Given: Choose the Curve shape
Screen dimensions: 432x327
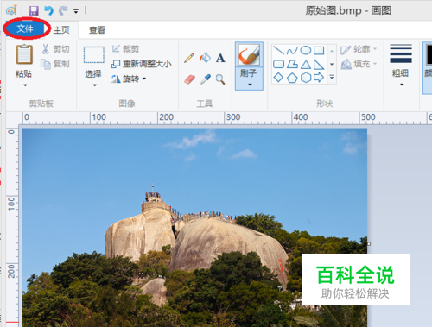Looking at the screenshot, I should [x=292, y=51].
